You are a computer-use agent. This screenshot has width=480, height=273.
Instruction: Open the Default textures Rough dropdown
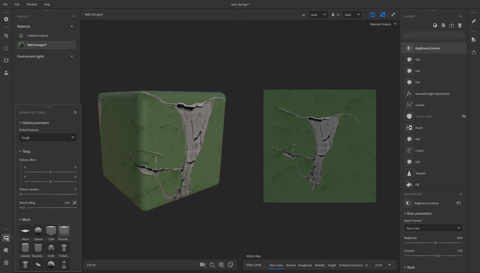point(48,137)
